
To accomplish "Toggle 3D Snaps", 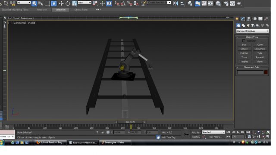I will click(x=117, y=3).
